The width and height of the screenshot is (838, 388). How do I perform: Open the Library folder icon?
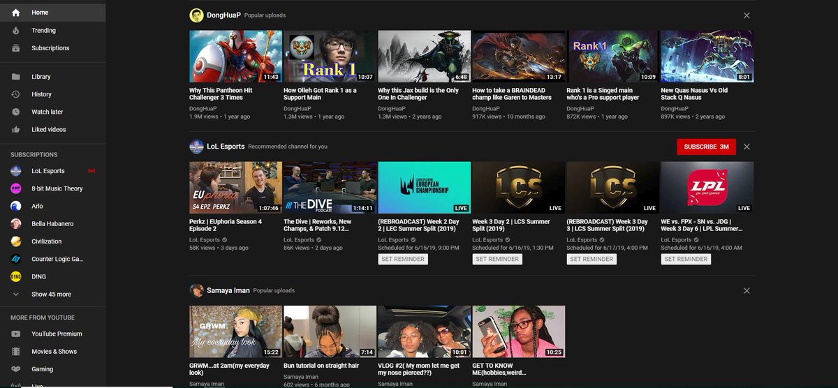pyautogui.click(x=15, y=77)
